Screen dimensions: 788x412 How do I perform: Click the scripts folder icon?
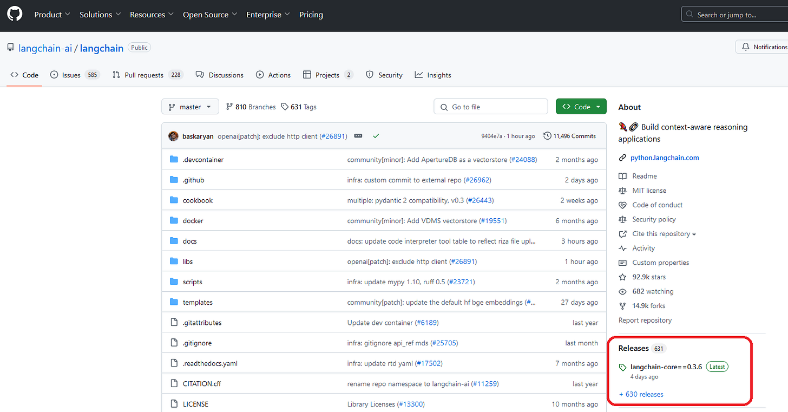tap(174, 282)
